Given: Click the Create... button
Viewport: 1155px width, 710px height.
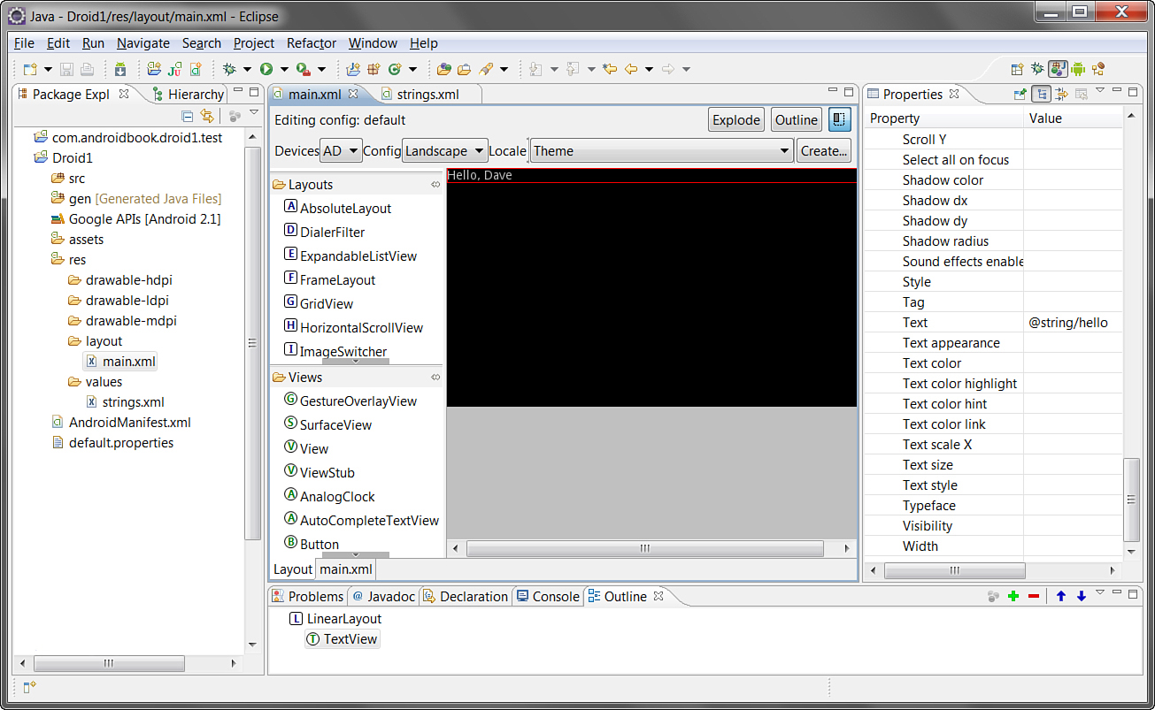Looking at the screenshot, I should point(824,151).
